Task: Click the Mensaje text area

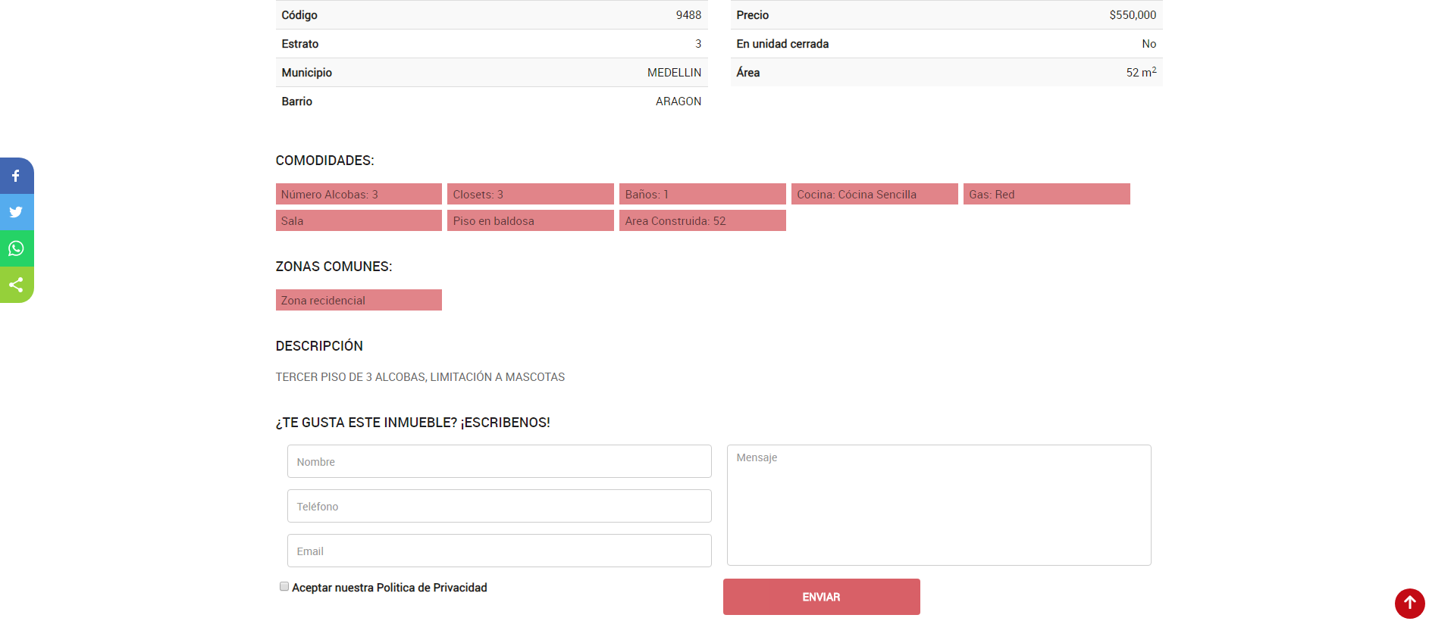Action: pos(939,504)
